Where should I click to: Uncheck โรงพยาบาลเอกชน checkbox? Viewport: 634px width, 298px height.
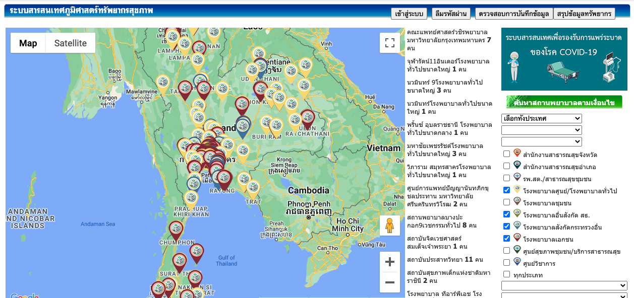tap(506, 239)
